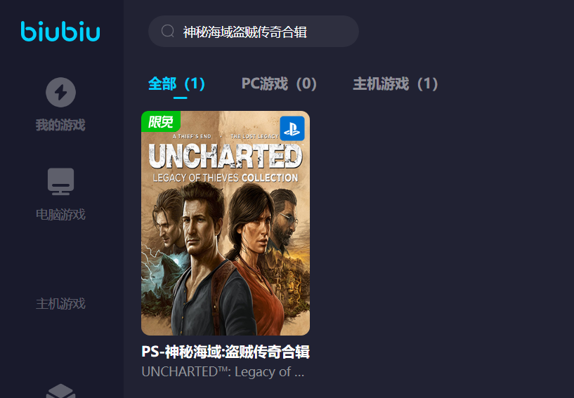Image resolution: width=574 pixels, height=398 pixels.
Task: Open the 主机游戏 (1) results tab
Action: [396, 84]
